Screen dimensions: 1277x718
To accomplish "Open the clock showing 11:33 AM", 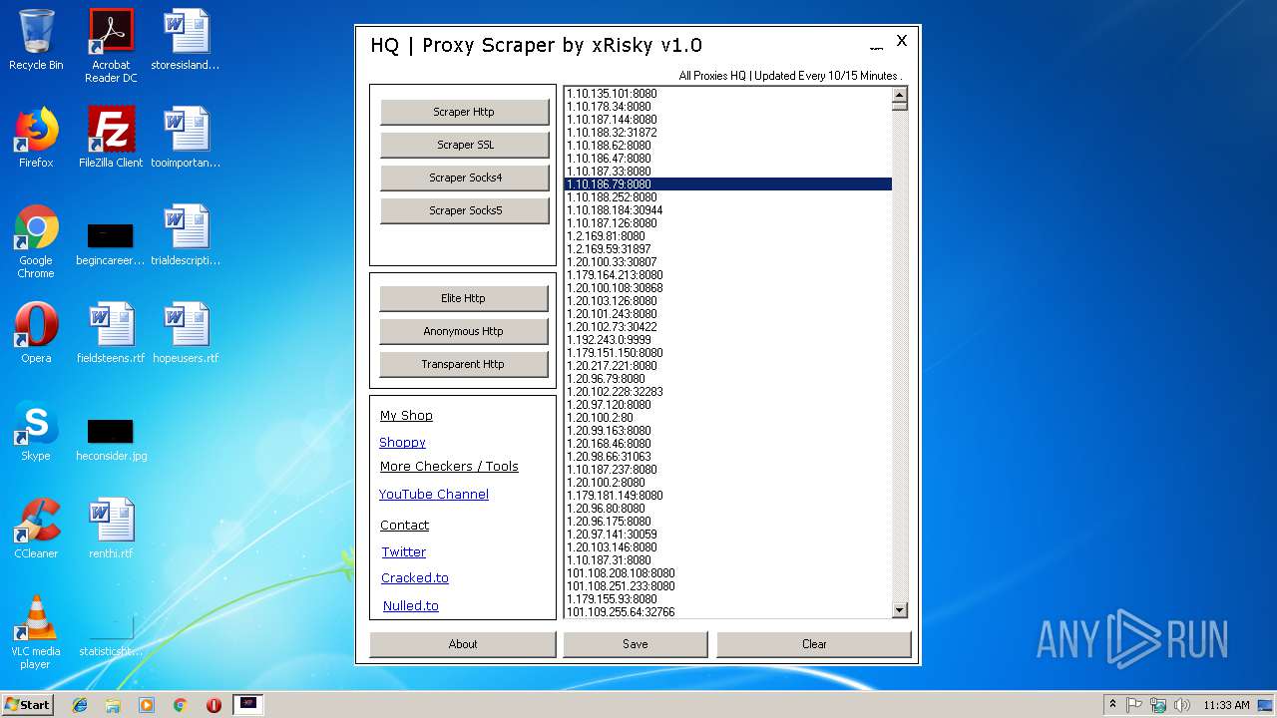I will (x=1226, y=705).
